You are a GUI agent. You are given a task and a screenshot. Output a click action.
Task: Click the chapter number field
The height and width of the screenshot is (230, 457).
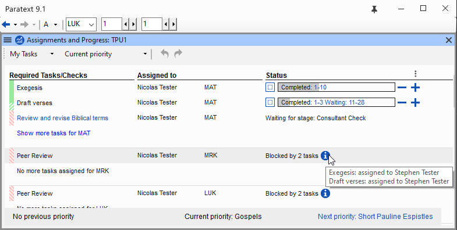[112, 24]
